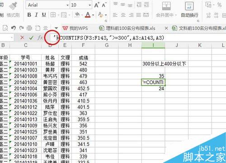Viewport: 226px width, 163px height.
Task: Select column I header
Action: (x=153, y=45)
